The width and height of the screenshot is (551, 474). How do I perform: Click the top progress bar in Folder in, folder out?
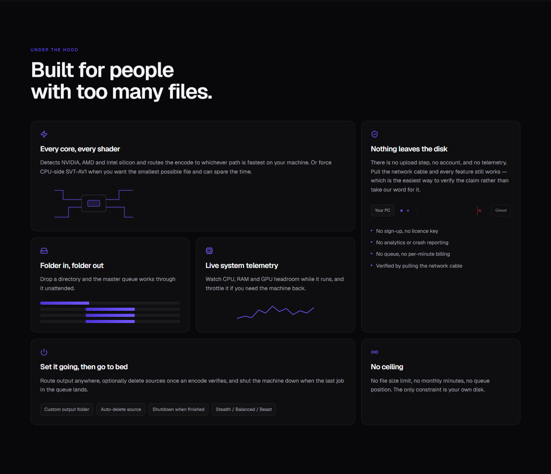point(110,303)
